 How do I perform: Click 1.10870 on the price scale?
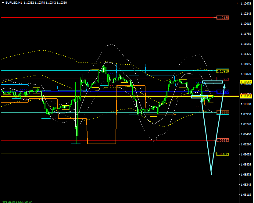point(246,74)
